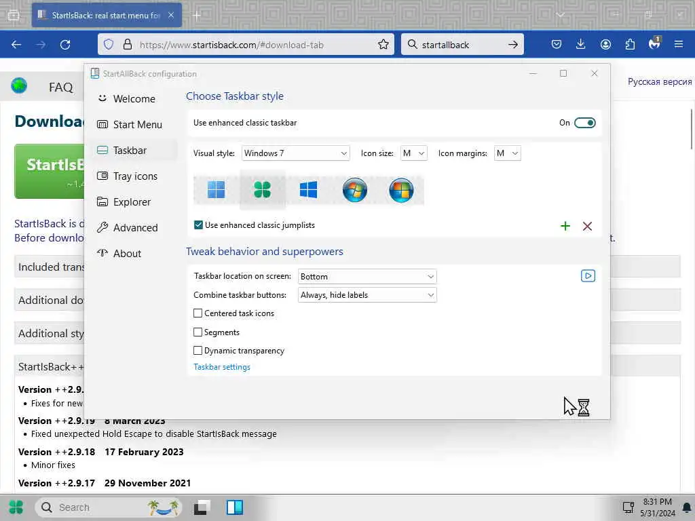
Task: Click the webpage vertical scrollbar
Action: 692,128
